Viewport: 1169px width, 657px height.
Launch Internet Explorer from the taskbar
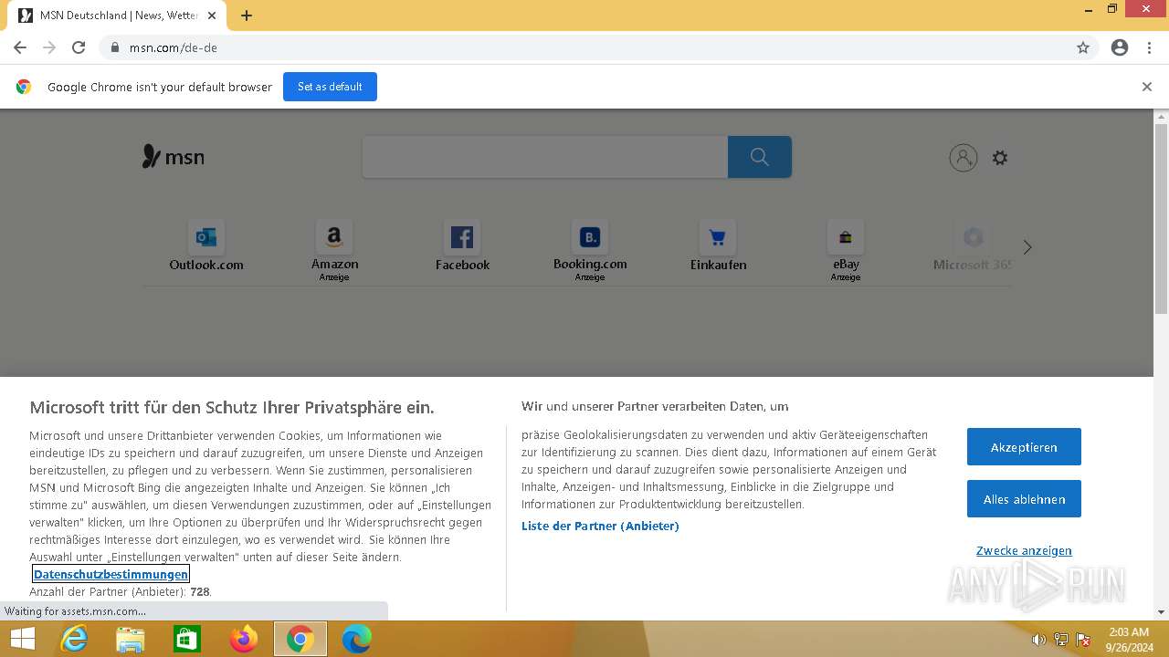74,639
